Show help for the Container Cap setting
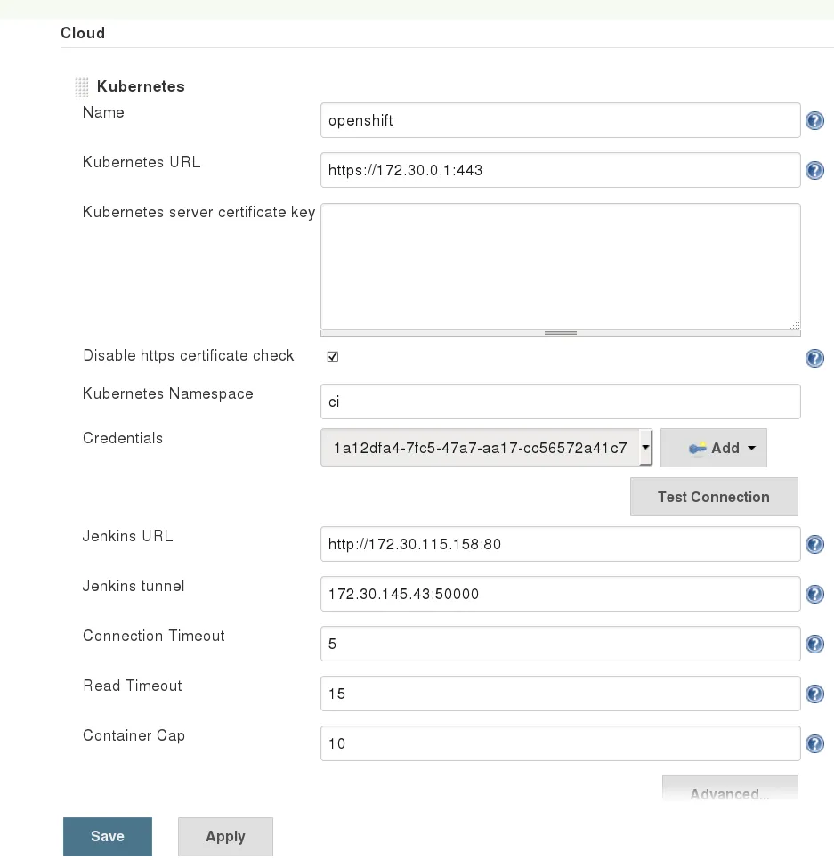 pyautogui.click(x=814, y=743)
